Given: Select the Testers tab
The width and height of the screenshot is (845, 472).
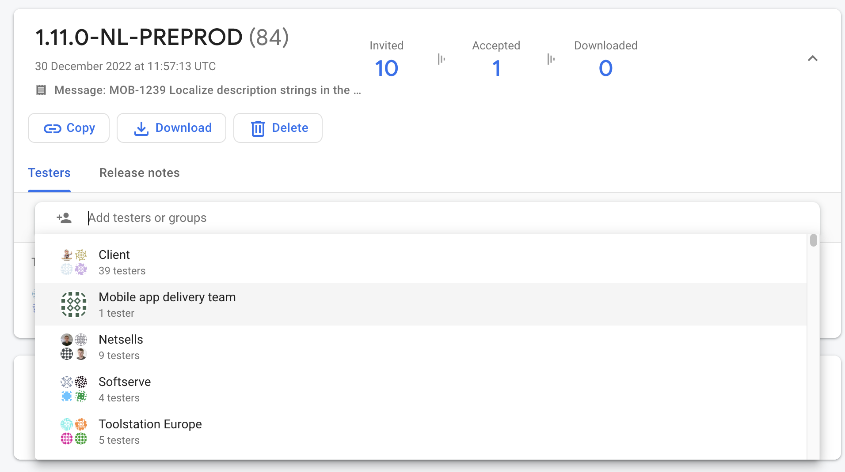Looking at the screenshot, I should point(49,173).
